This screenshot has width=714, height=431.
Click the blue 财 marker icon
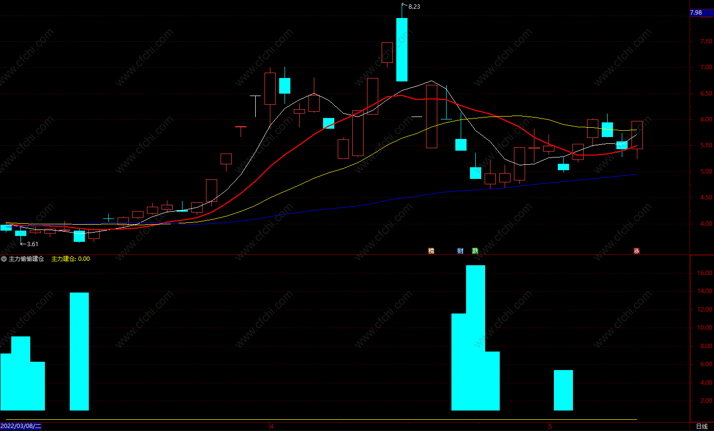pos(460,251)
